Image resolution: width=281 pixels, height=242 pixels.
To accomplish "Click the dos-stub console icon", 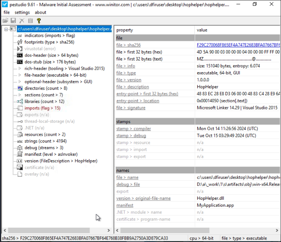I will (x=20, y=62).
